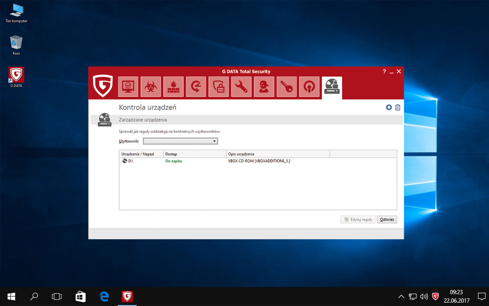Click the device icon beside Zarządzane urządzenia
Viewport: 489px width, 306px height.
click(104, 120)
